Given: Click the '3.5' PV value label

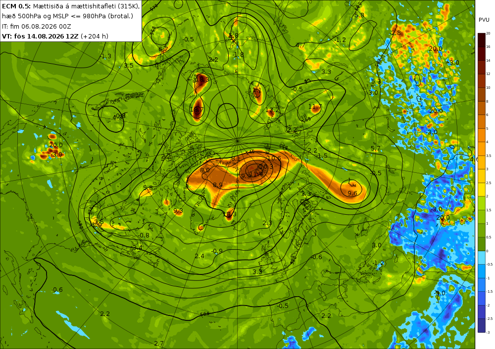Looking at the screenshot, I should click(129, 66).
